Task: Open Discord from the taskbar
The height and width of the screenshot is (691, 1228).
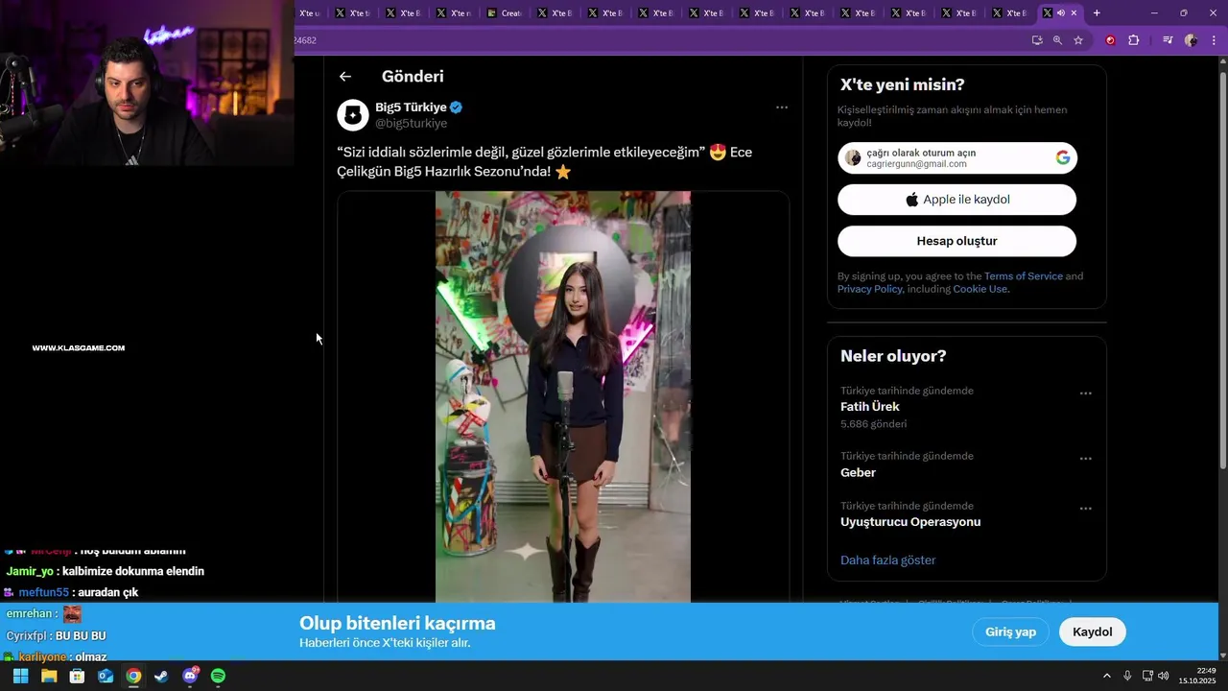Action: coord(190,676)
